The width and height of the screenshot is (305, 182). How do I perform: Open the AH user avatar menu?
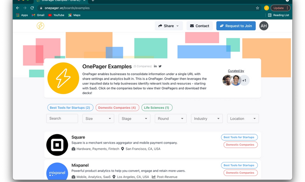pos(264,26)
